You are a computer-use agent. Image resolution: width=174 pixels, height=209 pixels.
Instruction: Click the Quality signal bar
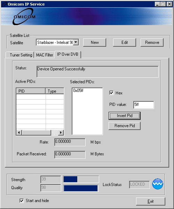[x=81, y=188]
